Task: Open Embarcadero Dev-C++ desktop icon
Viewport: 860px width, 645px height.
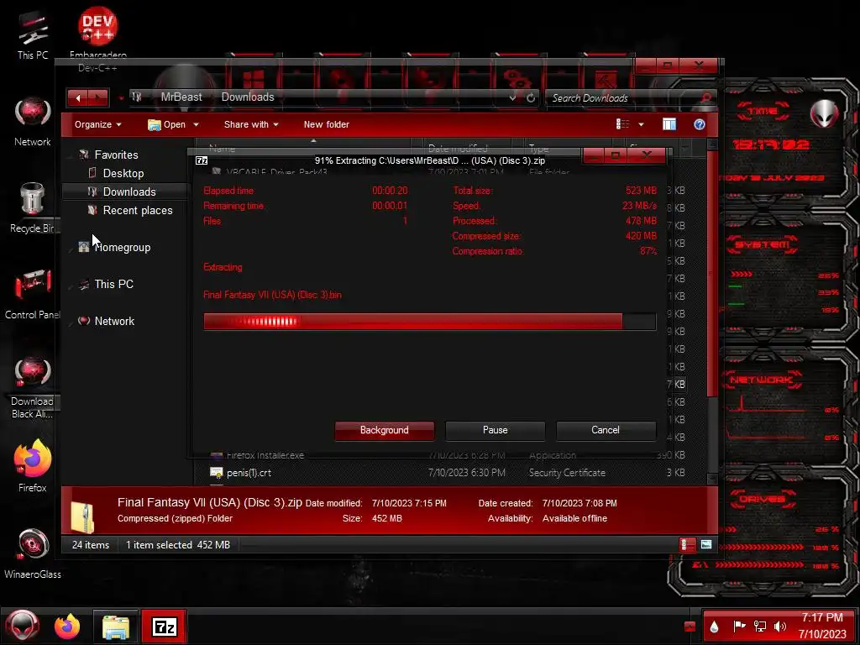Action: 97,39
